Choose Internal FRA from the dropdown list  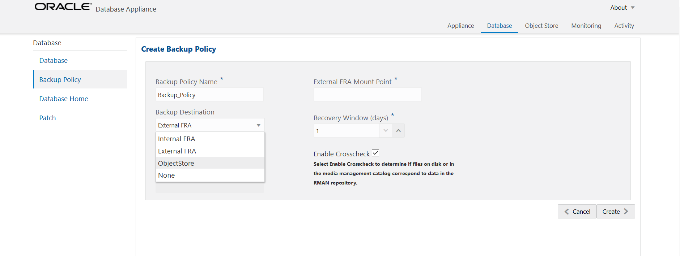pyautogui.click(x=210, y=139)
